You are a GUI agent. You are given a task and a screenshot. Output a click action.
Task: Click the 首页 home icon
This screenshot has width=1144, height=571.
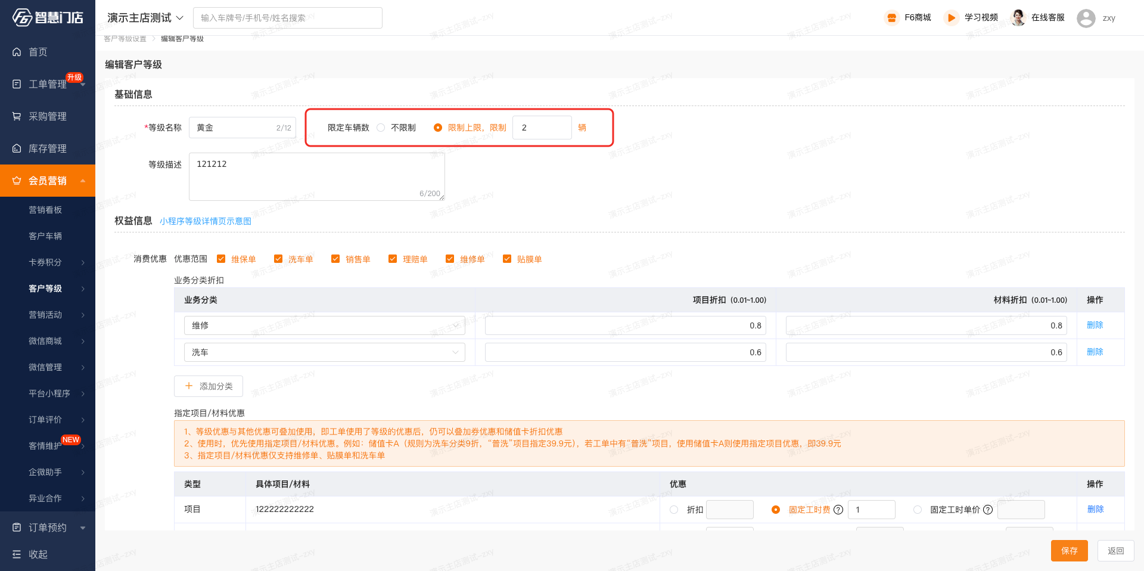17,52
